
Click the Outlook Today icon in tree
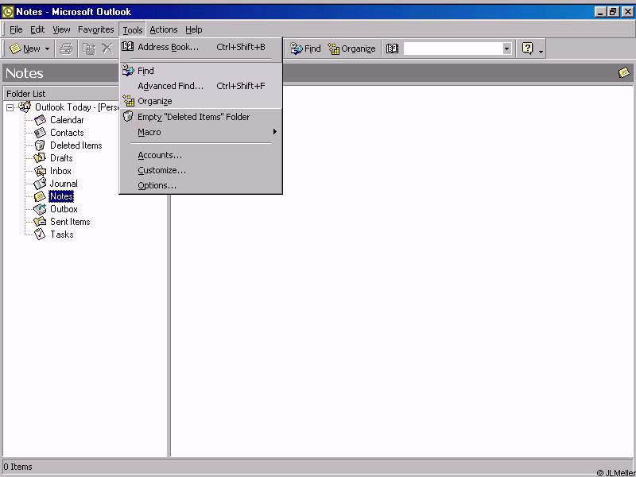(25, 107)
